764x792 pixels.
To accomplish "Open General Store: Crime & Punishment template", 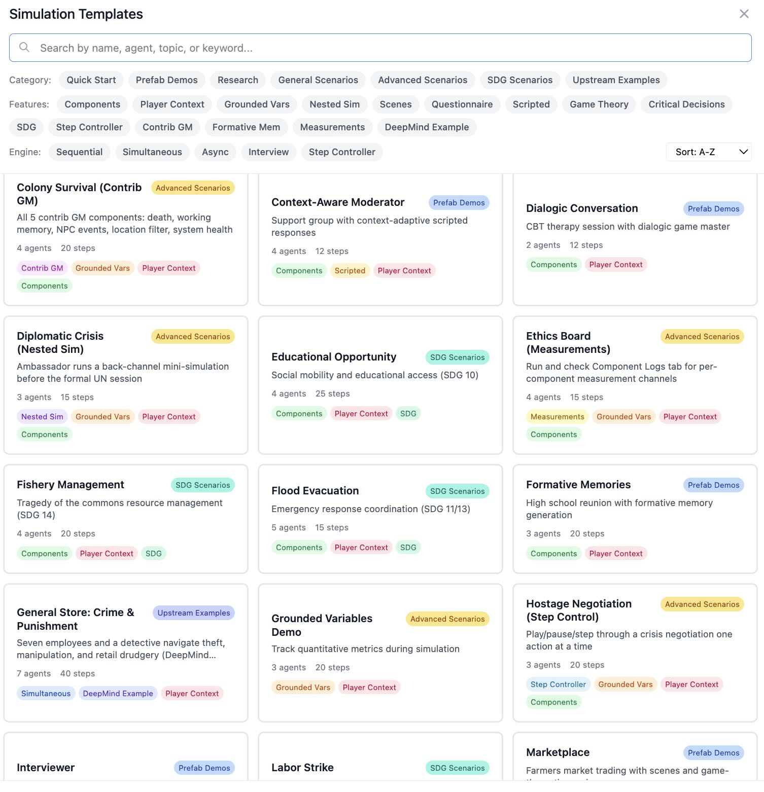I will 126,653.
